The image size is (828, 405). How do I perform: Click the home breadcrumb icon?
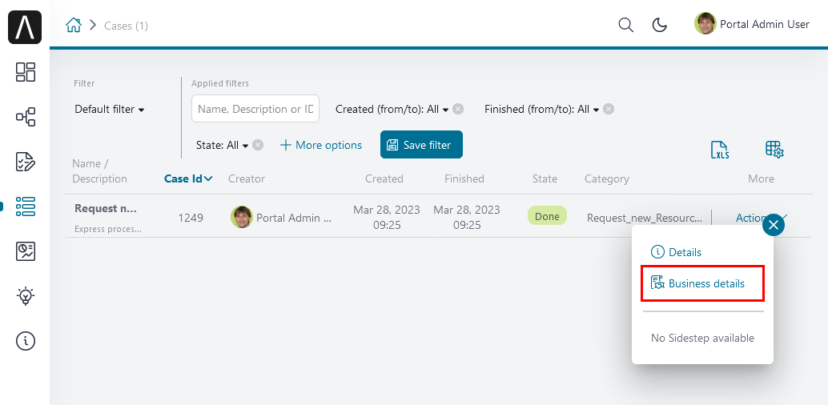(x=74, y=25)
